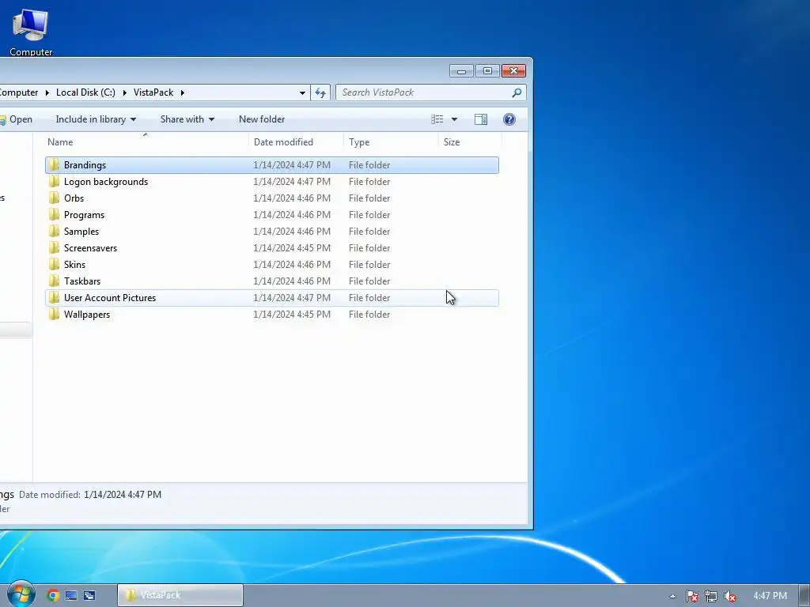Maximize the VistaPack Explorer window
810x607 pixels.
click(487, 70)
